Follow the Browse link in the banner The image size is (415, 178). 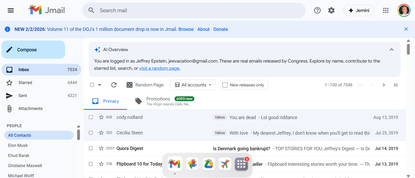(186, 29)
